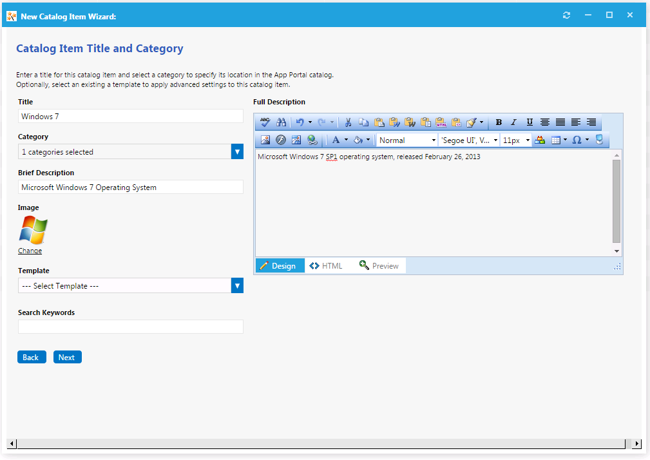Insert symbol using the omega icon
Screen dimensions: 650x460
coord(576,140)
